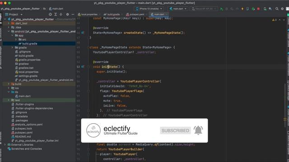This screenshot has height=162, width=289.
Task: Expand External Libraries node
Action: pyautogui.click(x=5, y=144)
